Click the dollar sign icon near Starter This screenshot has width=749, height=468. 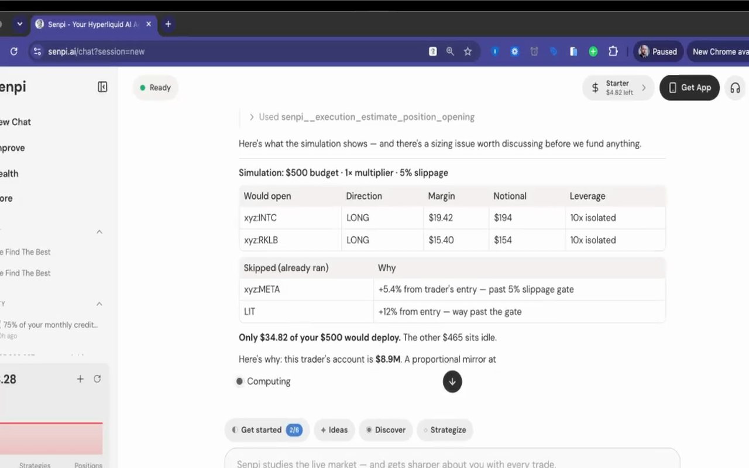click(595, 88)
